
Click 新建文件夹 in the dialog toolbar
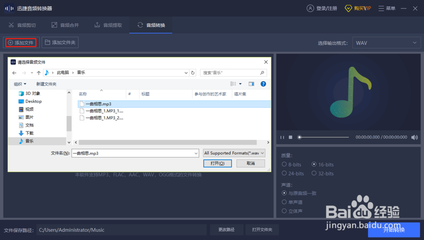tap(46, 84)
